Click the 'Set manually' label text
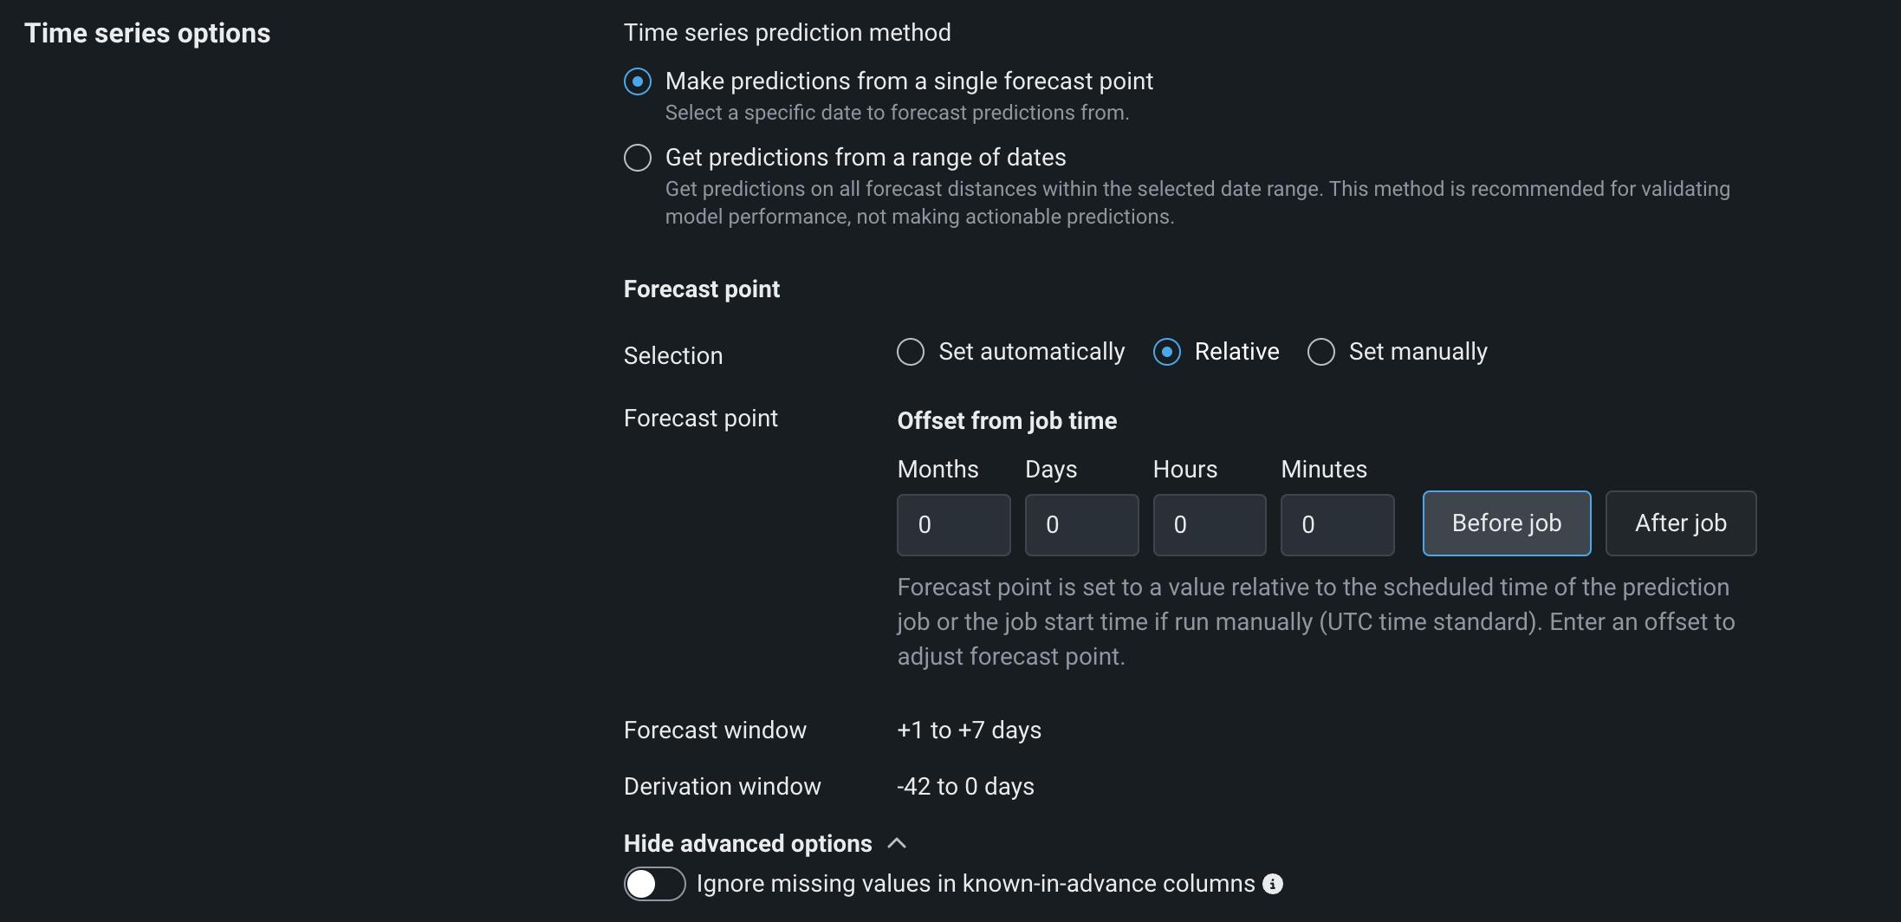Image resolution: width=1901 pixels, height=922 pixels. tap(1418, 352)
